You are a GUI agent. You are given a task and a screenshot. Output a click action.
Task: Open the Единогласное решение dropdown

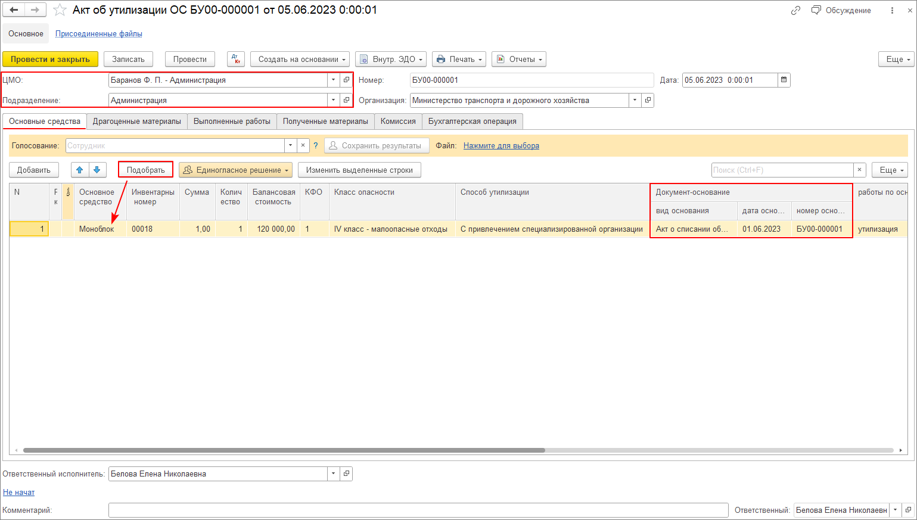(235, 170)
